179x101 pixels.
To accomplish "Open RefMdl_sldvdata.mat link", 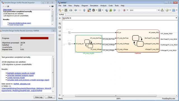I will click(x=22, y=84).
